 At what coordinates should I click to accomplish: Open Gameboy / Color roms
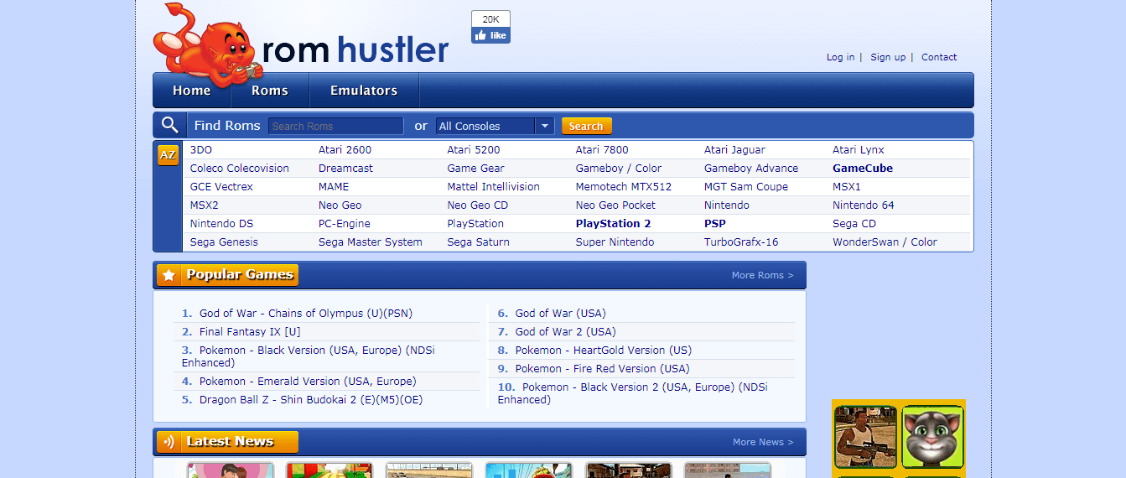[x=619, y=169]
